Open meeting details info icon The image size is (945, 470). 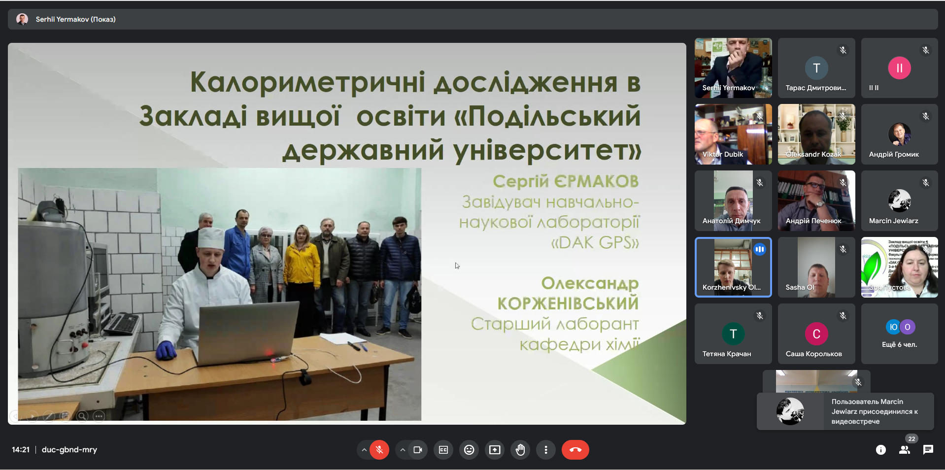tap(880, 450)
